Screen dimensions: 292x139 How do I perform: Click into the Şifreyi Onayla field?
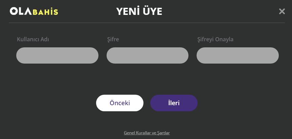pos(238,55)
